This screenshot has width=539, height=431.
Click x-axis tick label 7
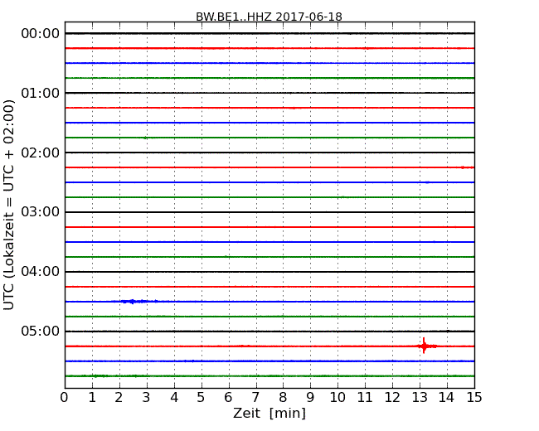(255, 398)
